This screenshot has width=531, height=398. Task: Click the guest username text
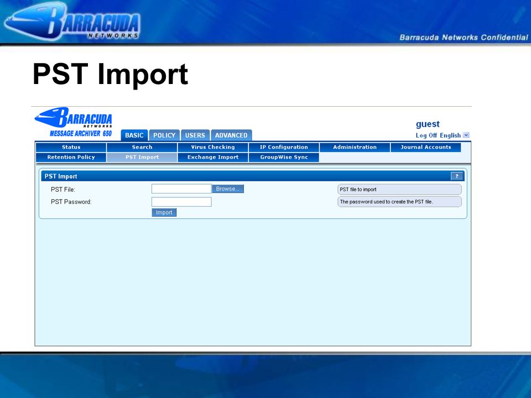(x=428, y=124)
